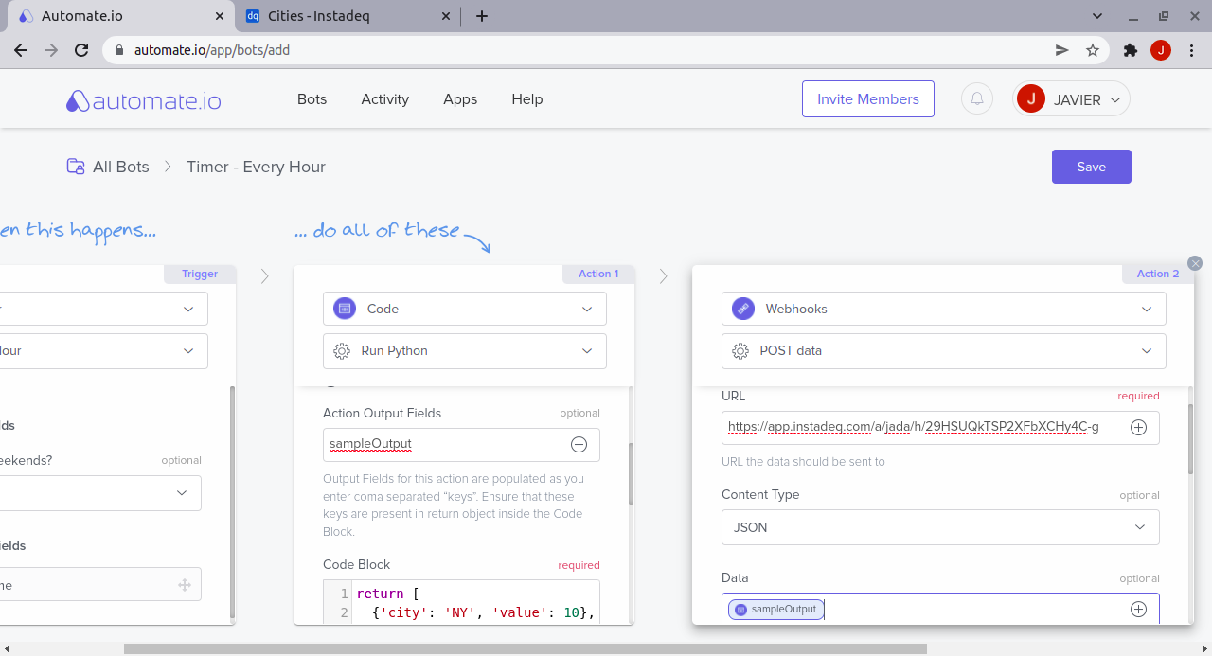Go back in browser history

tap(21, 50)
